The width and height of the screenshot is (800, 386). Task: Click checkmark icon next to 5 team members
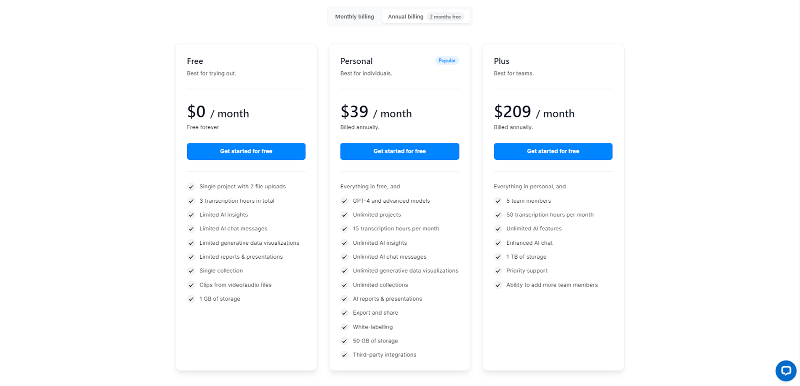pos(498,201)
